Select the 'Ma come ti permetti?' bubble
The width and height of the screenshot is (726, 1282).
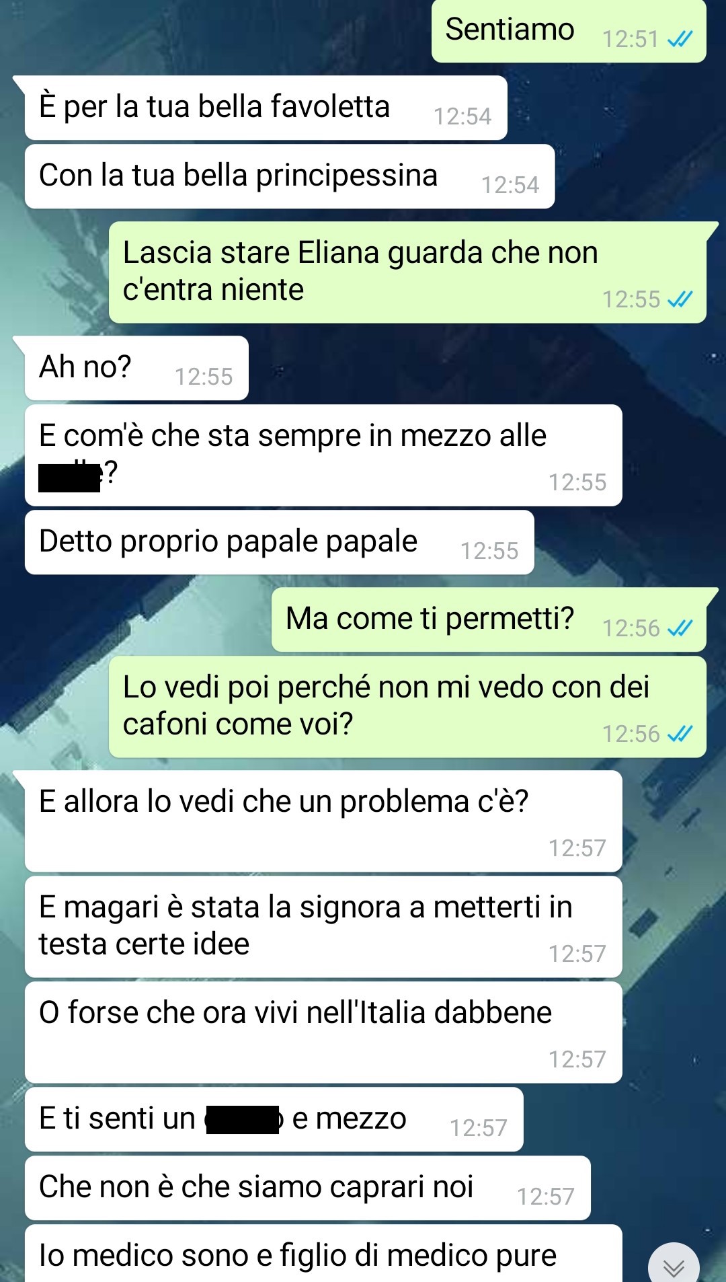pos(489,619)
